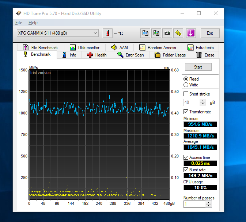Viewport: 246px width, 222px height.
Task: Close the HD Tune Pro window
Action: 216,13
